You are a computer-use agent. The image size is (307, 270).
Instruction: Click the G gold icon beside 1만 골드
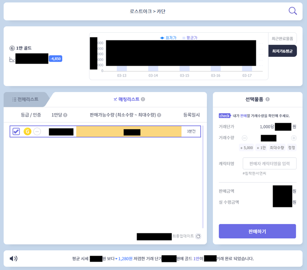point(12,48)
